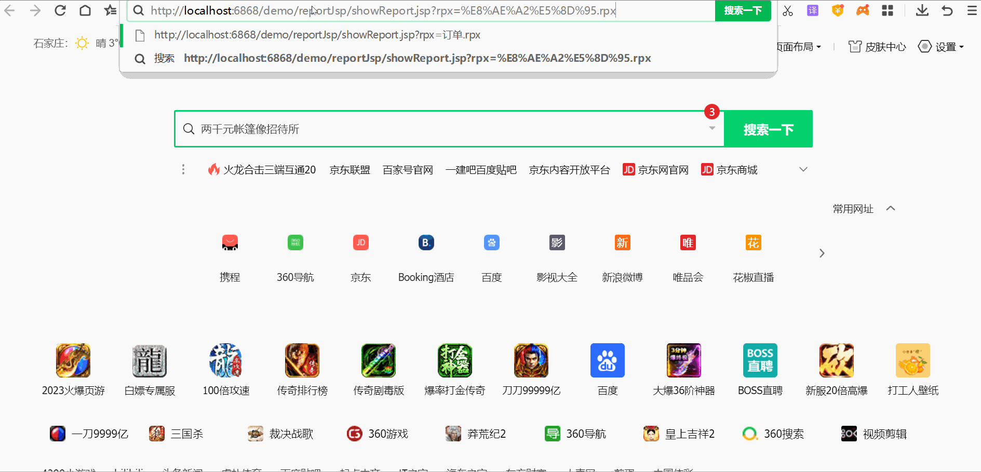This screenshot has height=472, width=981.
Task: Open the 大爆36阶神器 game thumbnail
Action: click(x=684, y=360)
